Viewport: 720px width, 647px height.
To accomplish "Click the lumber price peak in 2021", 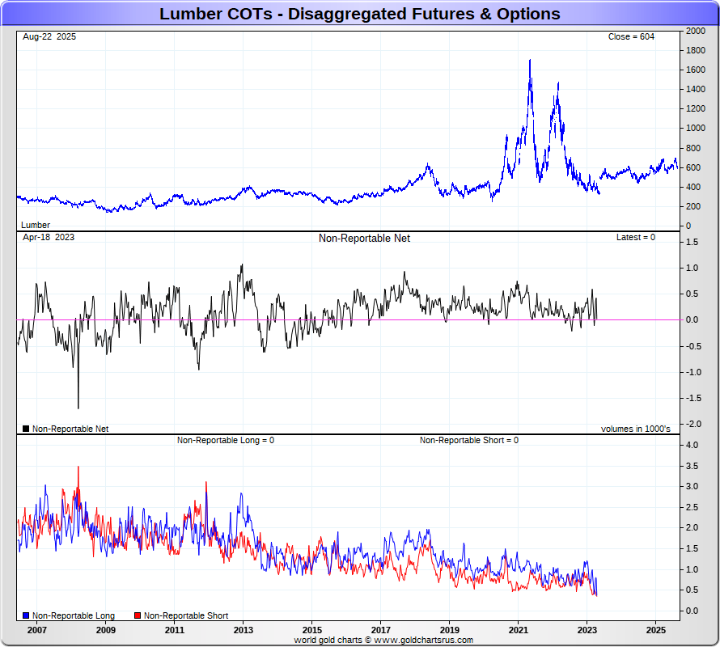I will (x=531, y=60).
